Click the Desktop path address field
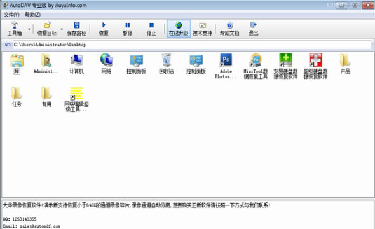Screen dimensions: 375x229 192,45
